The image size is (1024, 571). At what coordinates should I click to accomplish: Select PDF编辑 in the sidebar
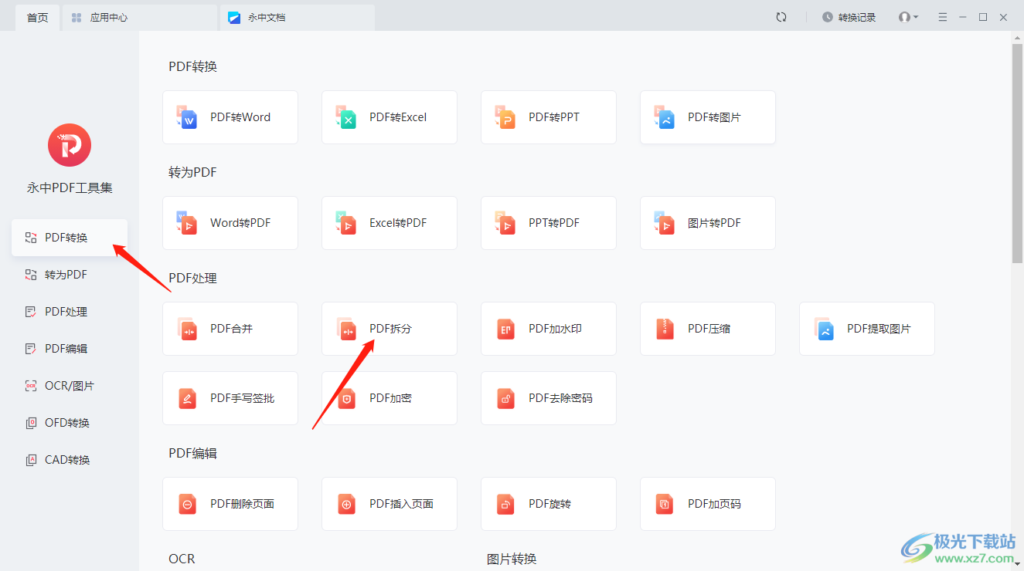click(x=70, y=349)
